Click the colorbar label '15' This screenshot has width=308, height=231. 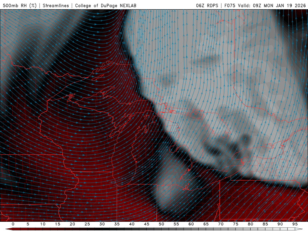[57, 224]
